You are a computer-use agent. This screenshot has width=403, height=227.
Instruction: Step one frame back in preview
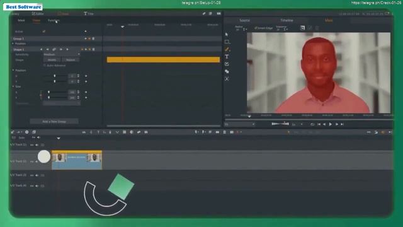tap(324, 124)
